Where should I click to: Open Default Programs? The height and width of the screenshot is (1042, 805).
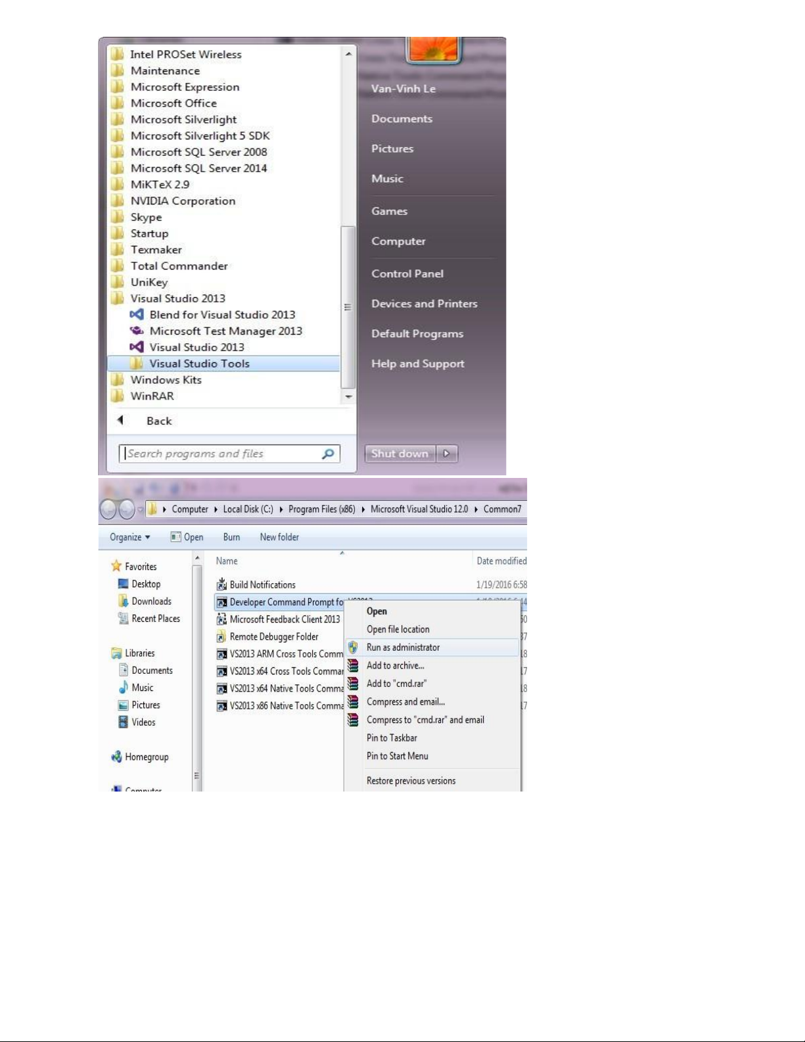[x=417, y=334]
